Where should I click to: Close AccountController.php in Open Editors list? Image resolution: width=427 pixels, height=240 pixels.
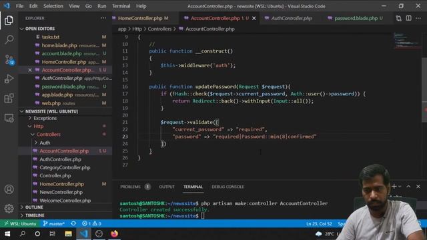[x=30, y=70]
